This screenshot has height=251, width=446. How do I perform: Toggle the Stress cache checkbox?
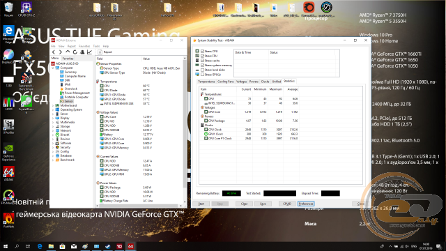coord(203,61)
